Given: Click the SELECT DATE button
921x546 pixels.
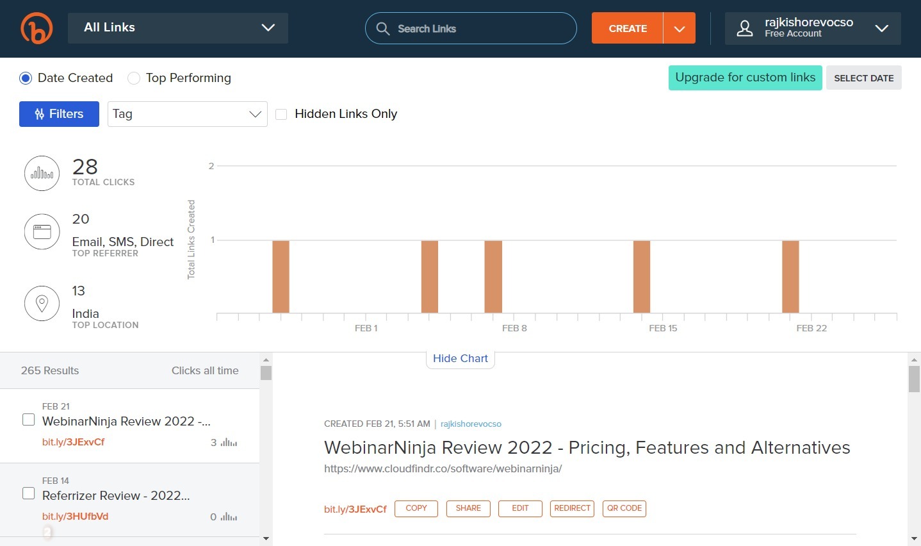Looking at the screenshot, I should [864, 78].
